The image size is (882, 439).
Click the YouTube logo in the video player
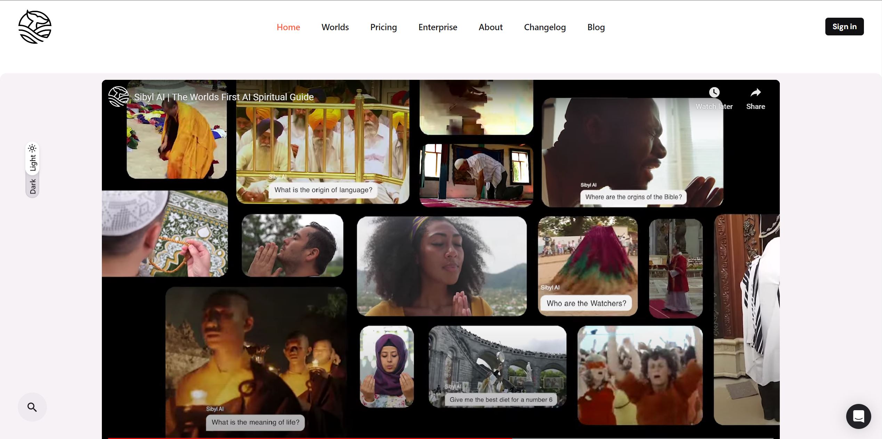click(118, 97)
